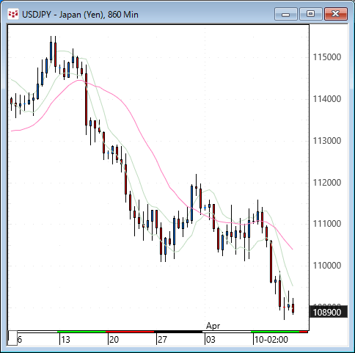Click the date label 6 on time axis
This screenshot has height=353, width=355.
coord(20,340)
